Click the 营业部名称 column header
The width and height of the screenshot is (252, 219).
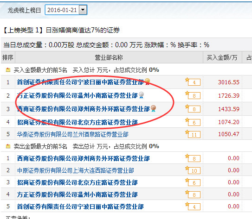109,57
